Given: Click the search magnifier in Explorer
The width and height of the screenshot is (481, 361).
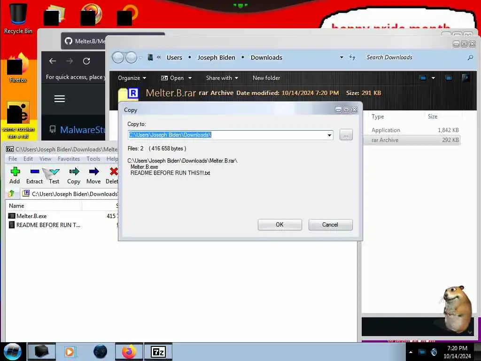Looking at the screenshot, I should pos(470,57).
